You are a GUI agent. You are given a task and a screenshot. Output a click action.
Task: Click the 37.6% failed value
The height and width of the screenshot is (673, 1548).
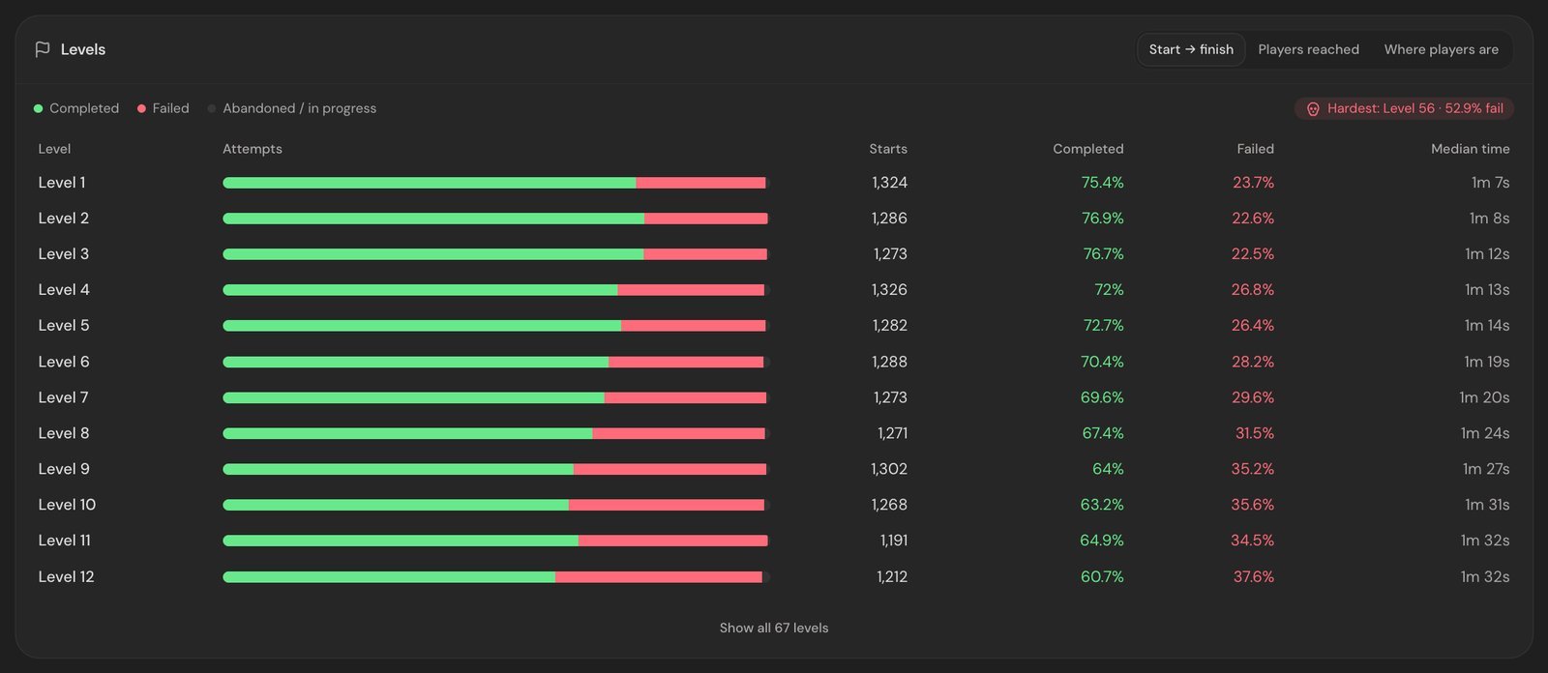[1254, 577]
